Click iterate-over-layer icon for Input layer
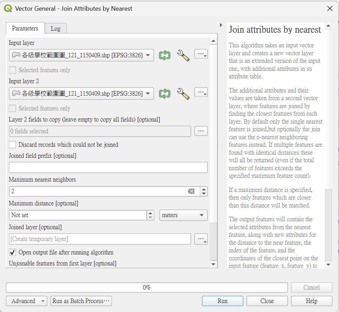The width and height of the screenshot is (339, 312). [165, 55]
